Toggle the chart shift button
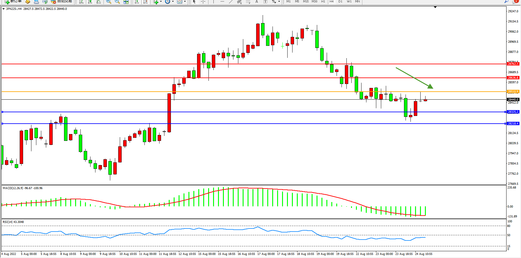 point(146,2)
